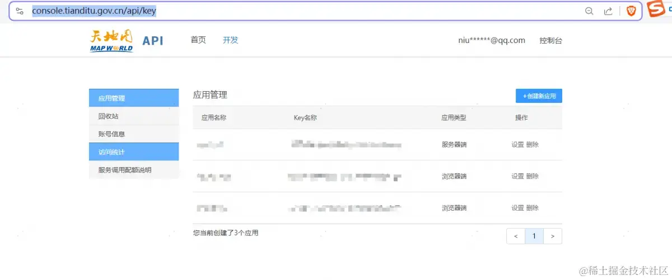Click 设置 in the 服务器端 row
The width and height of the screenshot is (672, 280).
point(517,145)
